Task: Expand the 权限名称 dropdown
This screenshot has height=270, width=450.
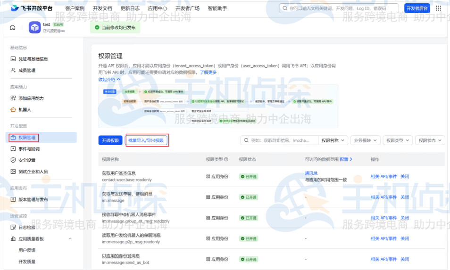Action: [333, 140]
